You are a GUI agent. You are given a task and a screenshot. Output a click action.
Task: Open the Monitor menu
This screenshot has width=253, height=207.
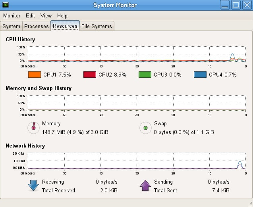(x=12, y=16)
